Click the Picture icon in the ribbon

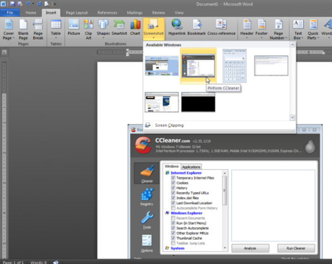(x=74, y=24)
